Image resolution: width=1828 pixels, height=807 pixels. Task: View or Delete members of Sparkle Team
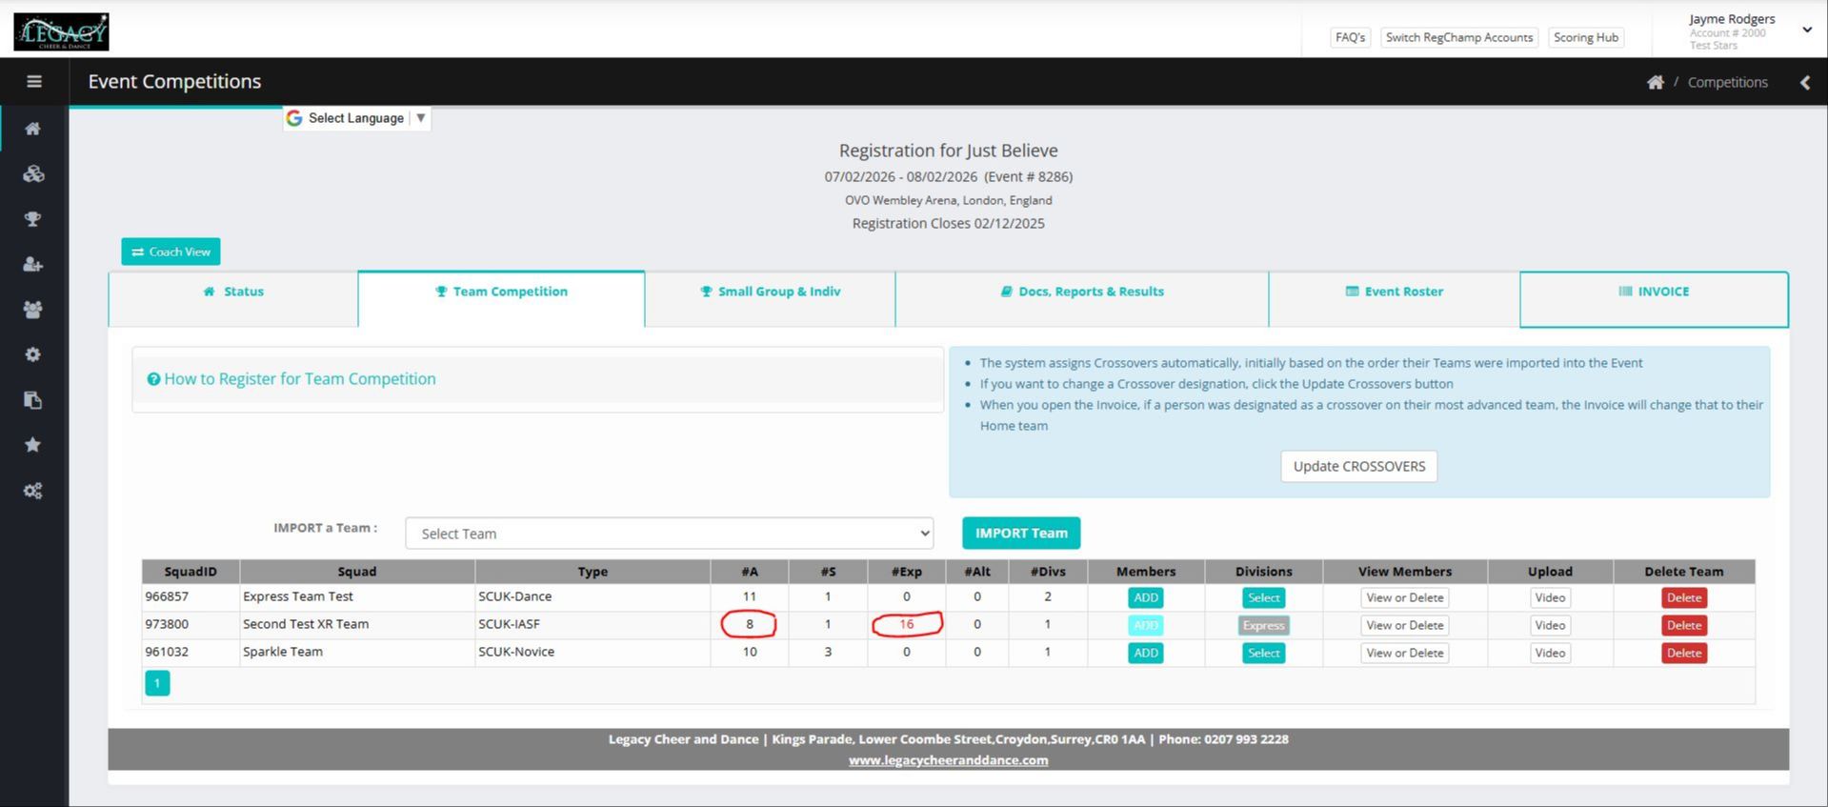point(1405,654)
